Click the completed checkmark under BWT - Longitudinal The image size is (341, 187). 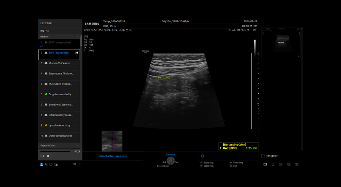pos(42,46)
